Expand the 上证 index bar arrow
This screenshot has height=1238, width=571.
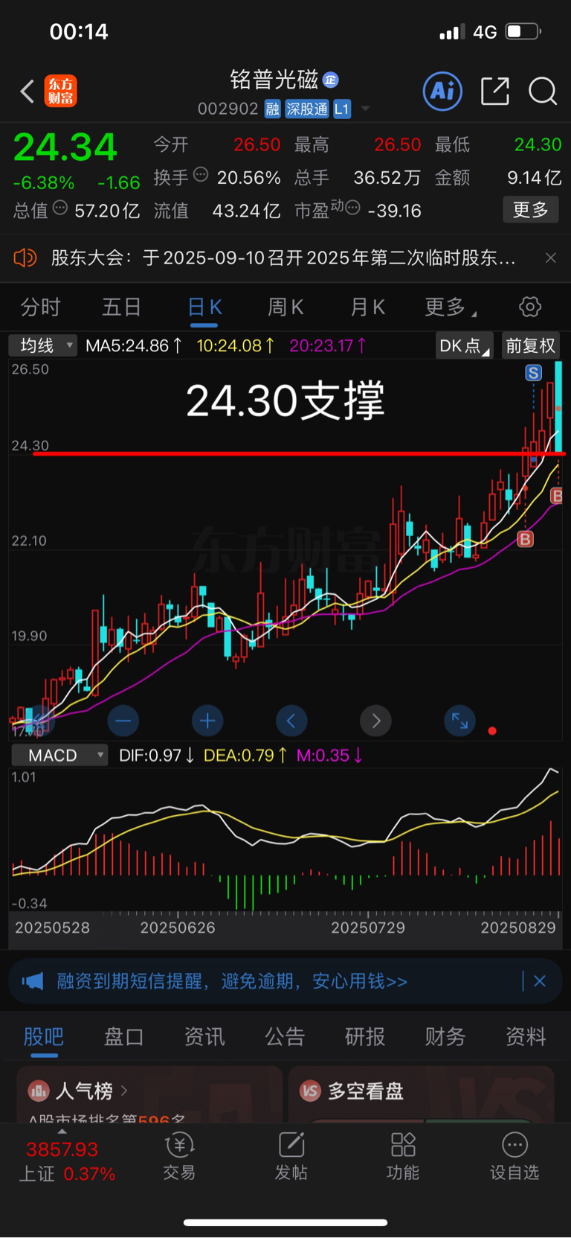point(62,1131)
